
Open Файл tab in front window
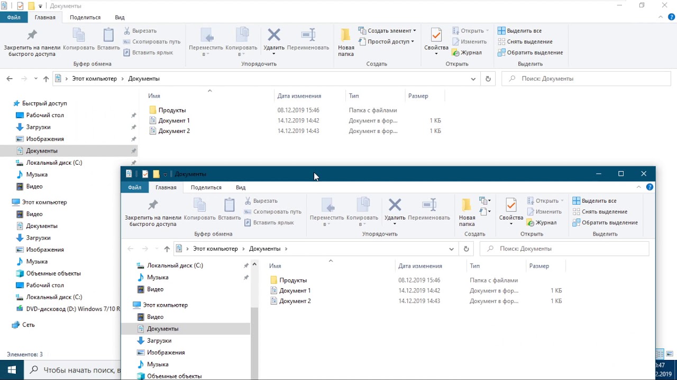134,187
